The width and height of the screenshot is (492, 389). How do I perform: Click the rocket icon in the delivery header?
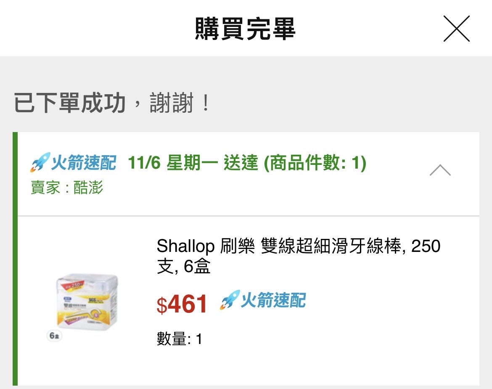(x=40, y=162)
